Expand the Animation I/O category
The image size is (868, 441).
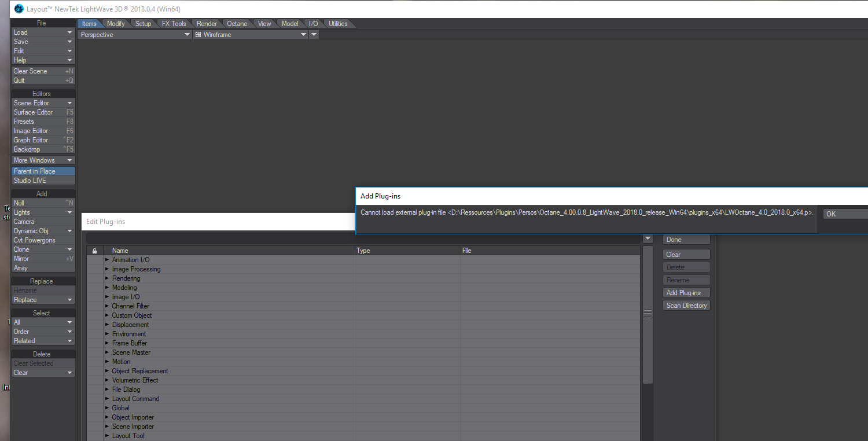[107, 260]
